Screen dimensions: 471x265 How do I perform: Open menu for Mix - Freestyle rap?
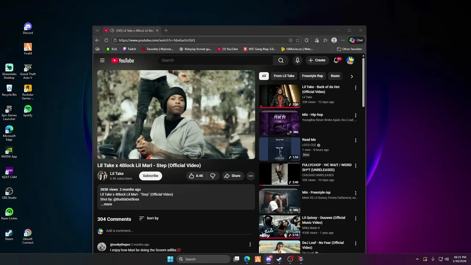(x=355, y=193)
